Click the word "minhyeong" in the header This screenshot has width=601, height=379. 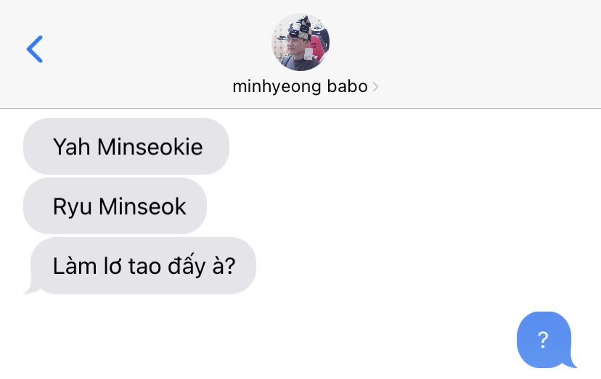coord(277,87)
